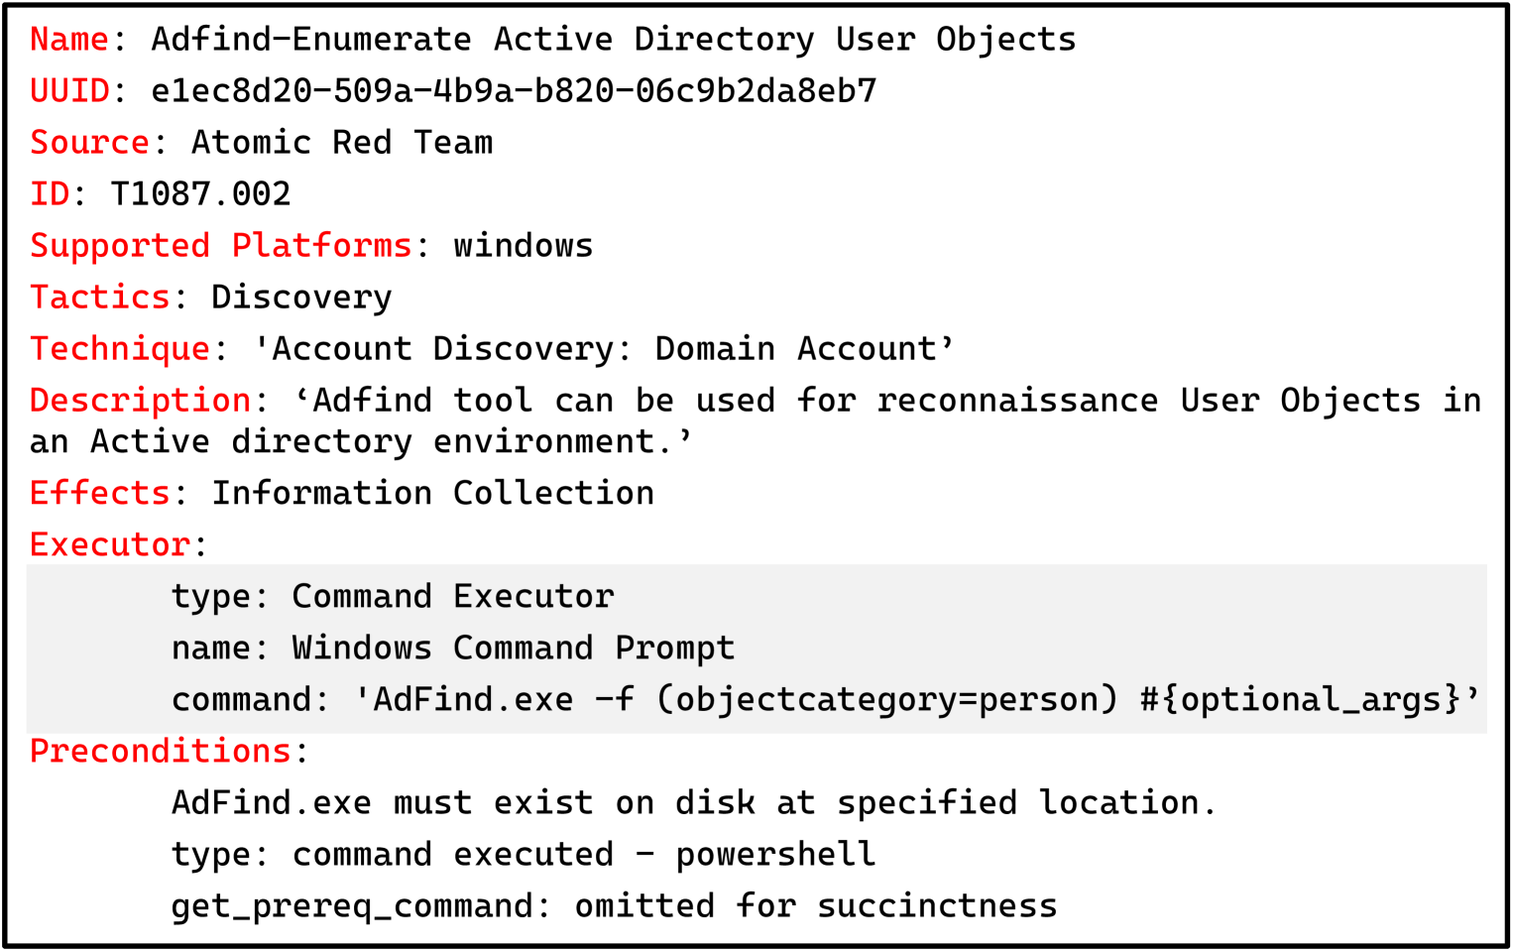The height and width of the screenshot is (952, 1514).
Task: Click 'Account Discovery: Domain Account' text
Action: pos(603,349)
